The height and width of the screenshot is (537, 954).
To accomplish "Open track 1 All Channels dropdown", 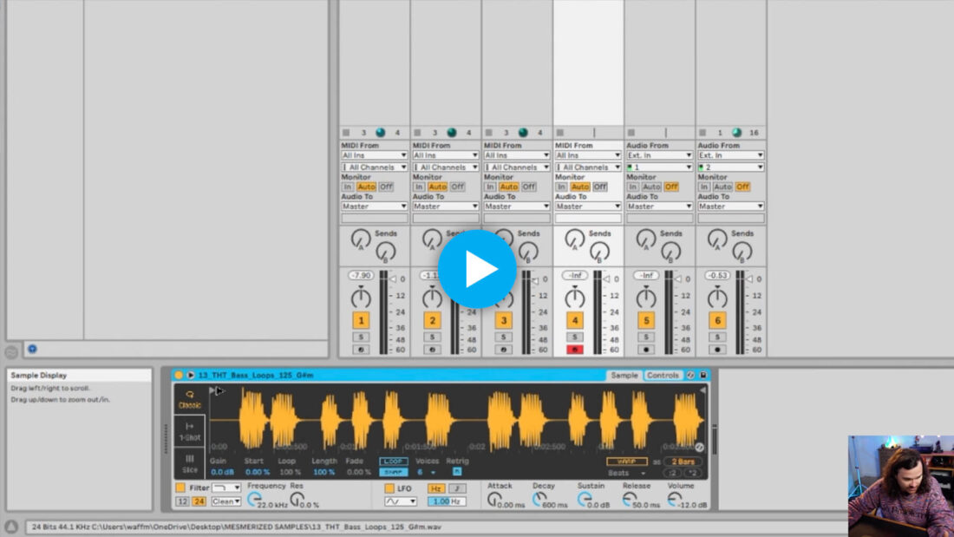I will (374, 167).
